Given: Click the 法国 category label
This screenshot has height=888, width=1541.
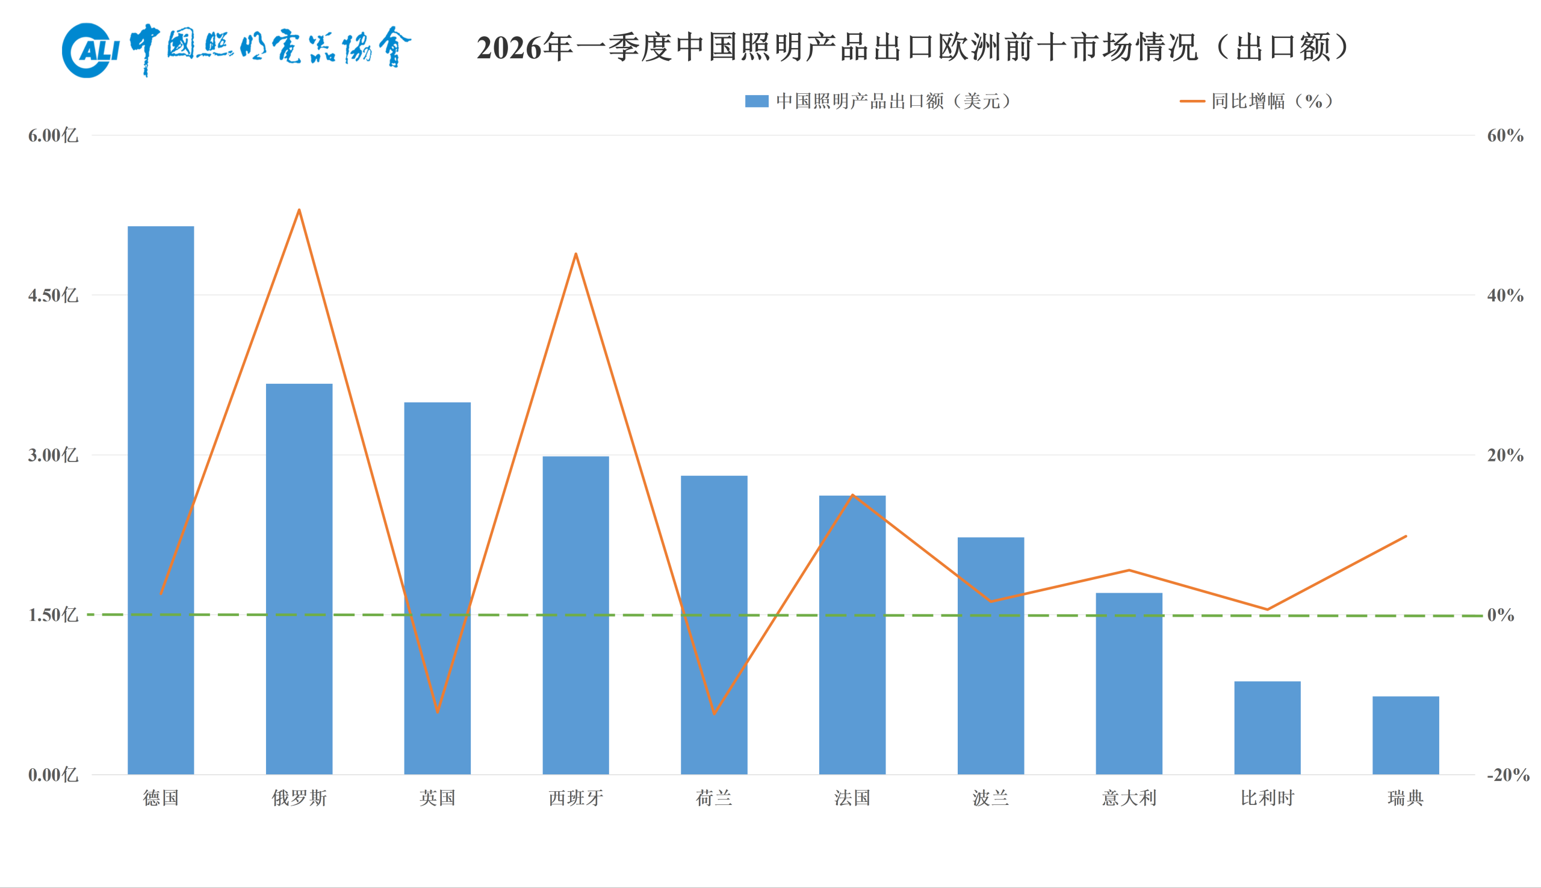Looking at the screenshot, I should click(x=854, y=798).
